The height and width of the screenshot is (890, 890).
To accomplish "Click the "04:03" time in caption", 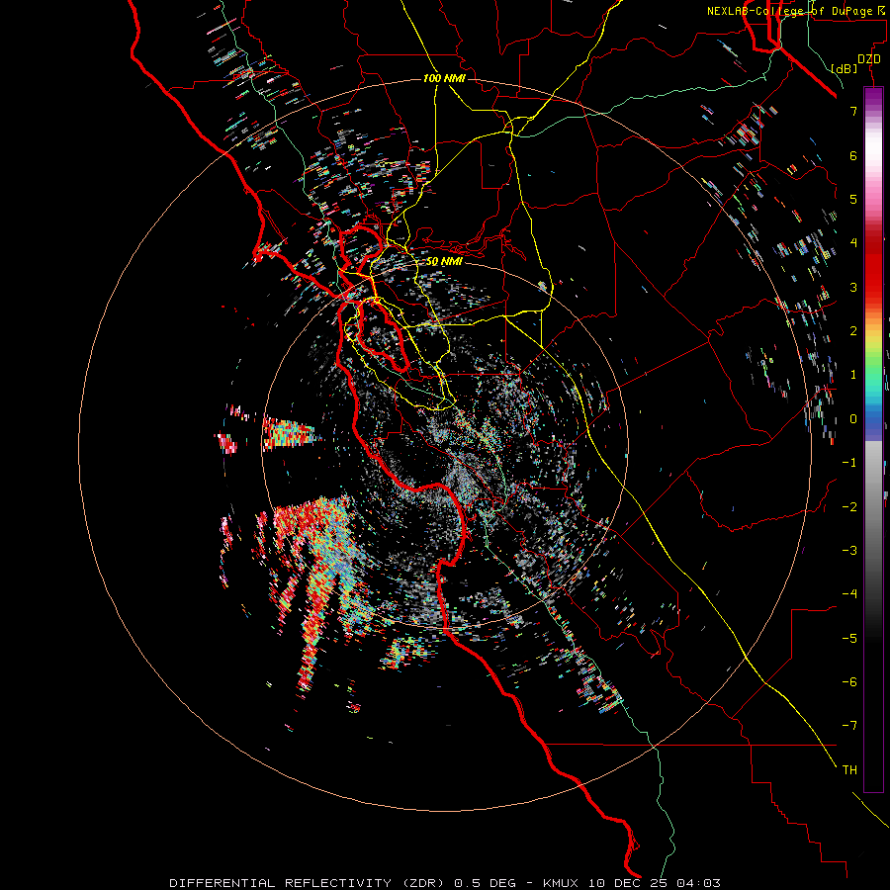I will click(x=698, y=883).
